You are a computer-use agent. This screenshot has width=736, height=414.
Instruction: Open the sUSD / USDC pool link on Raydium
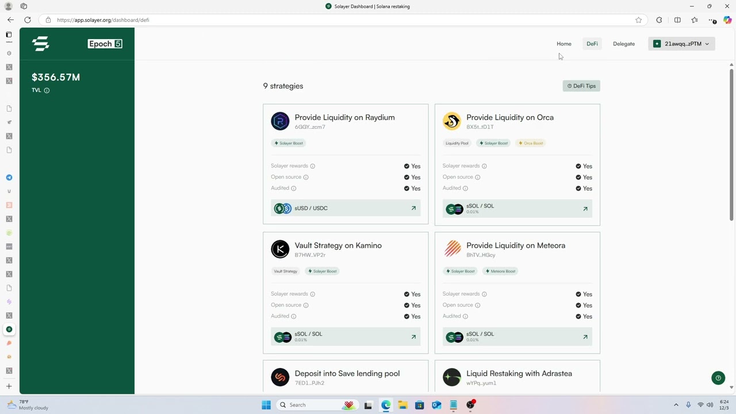[346, 208]
